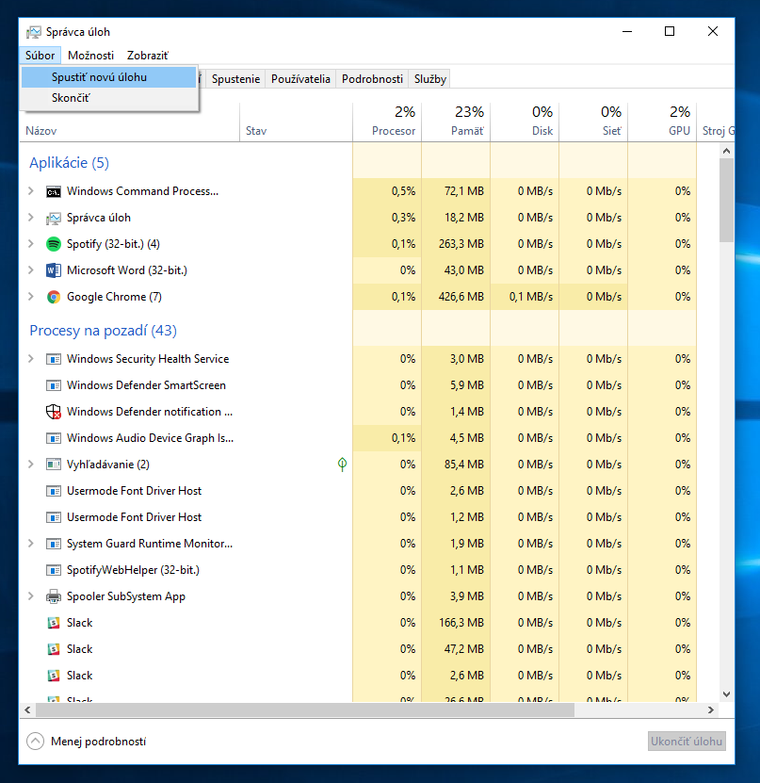Click the System Guard Runtime Monitor icon
760x783 pixels.
coord(54,544)
